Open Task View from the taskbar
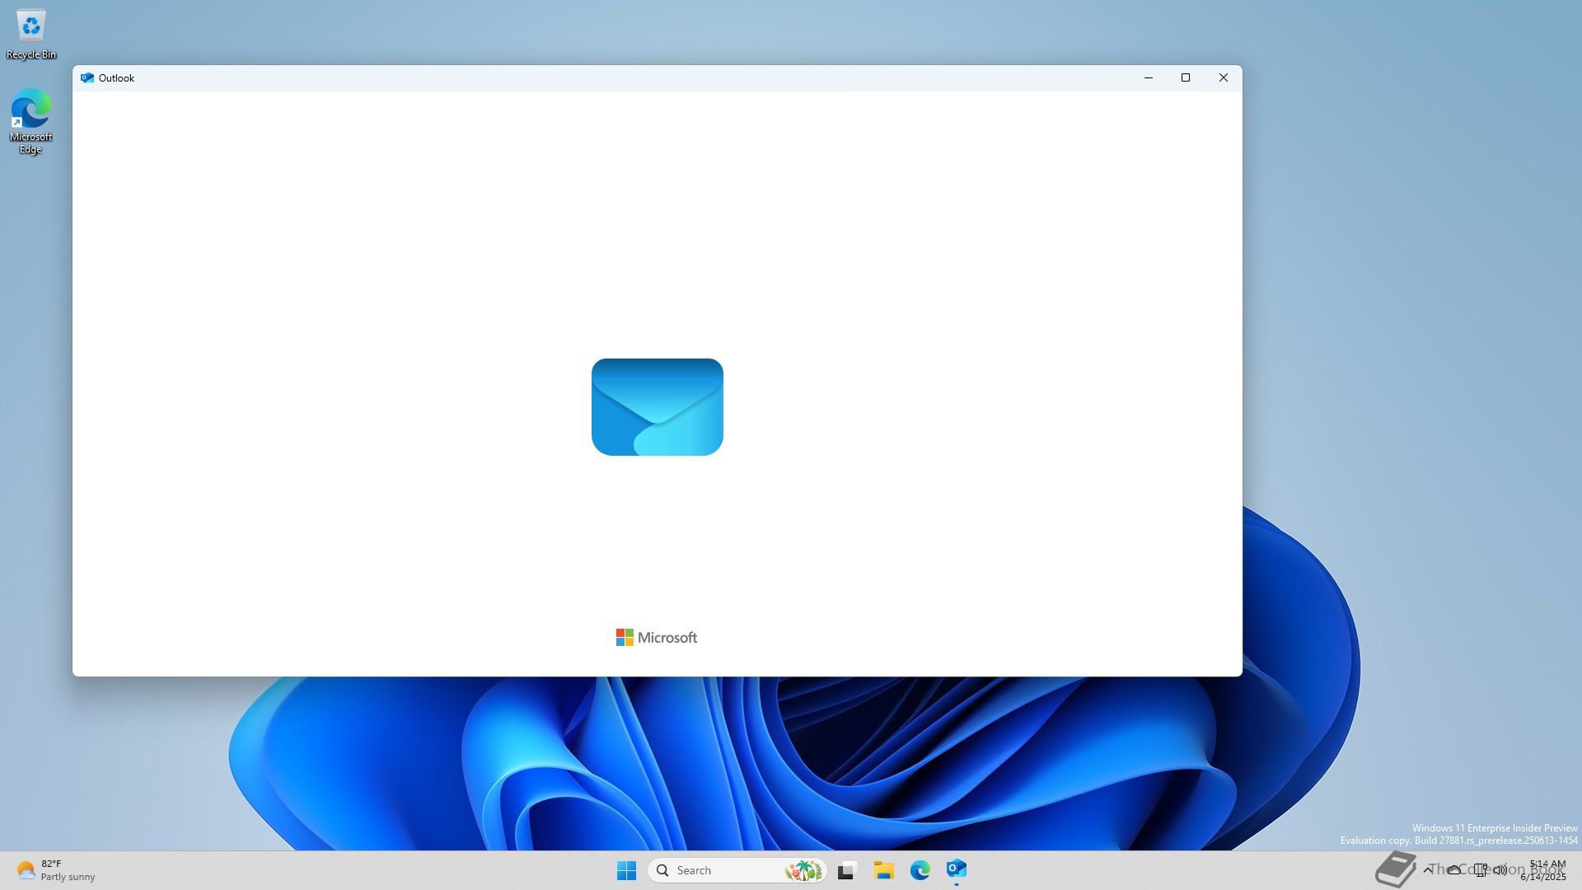Viewport: 1582px width, 890px height. [847, 870]
